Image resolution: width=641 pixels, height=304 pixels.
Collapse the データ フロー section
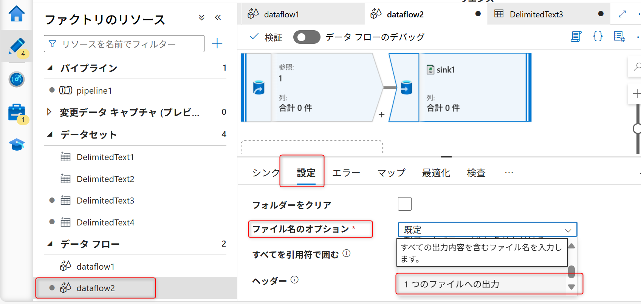tap(50, 244)
